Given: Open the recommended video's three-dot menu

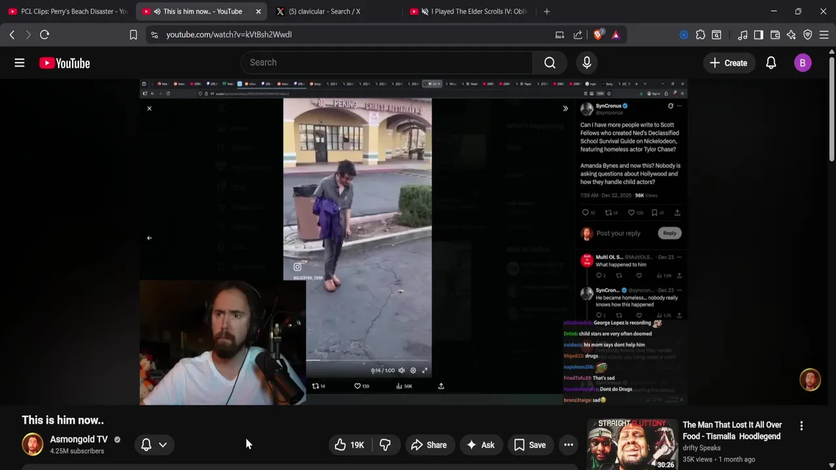Looking at the screenshot, I should (801, 426).
